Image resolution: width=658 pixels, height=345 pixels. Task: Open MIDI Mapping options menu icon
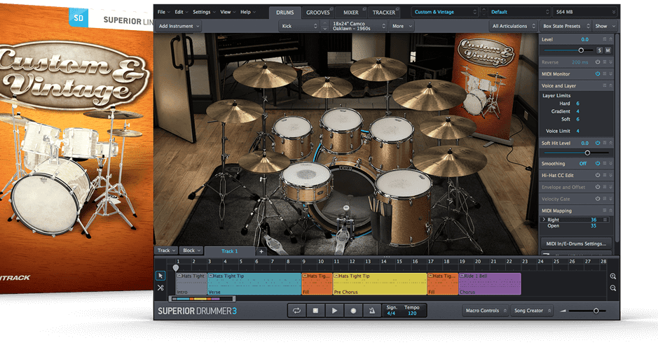605,211
